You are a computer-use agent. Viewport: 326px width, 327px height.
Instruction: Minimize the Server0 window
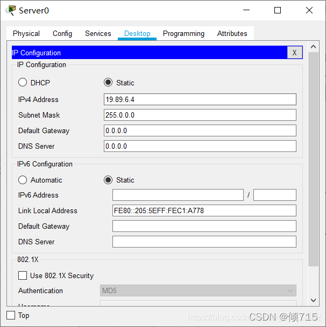click(246, 10)
